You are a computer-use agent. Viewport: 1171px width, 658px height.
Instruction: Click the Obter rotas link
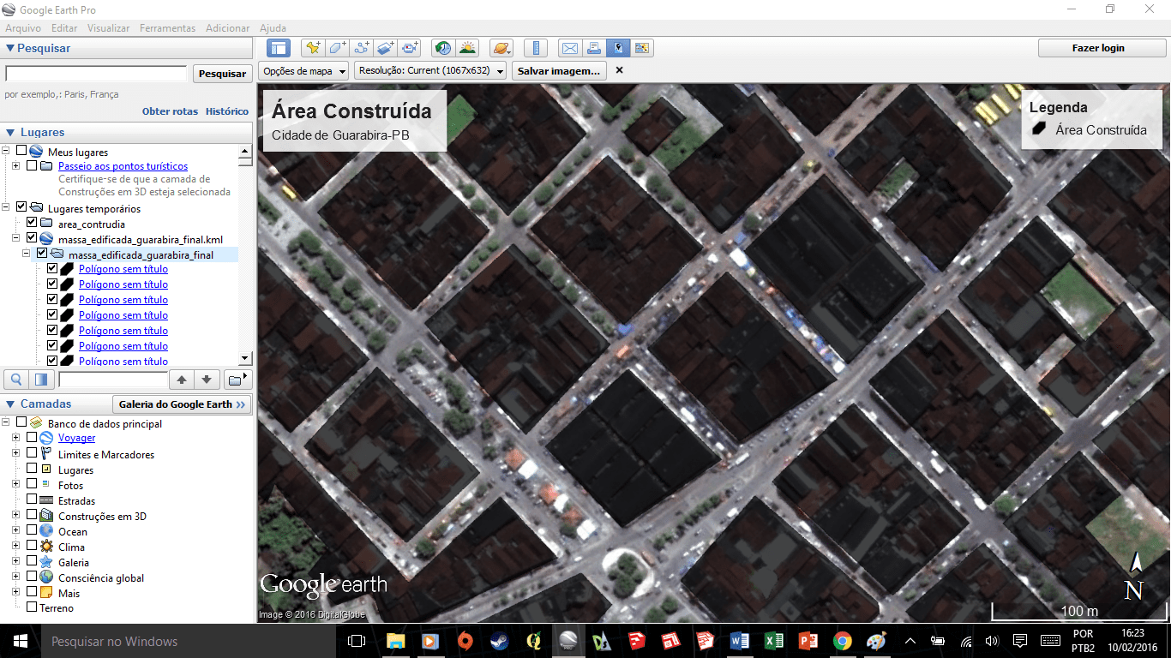tap(170, 111)
